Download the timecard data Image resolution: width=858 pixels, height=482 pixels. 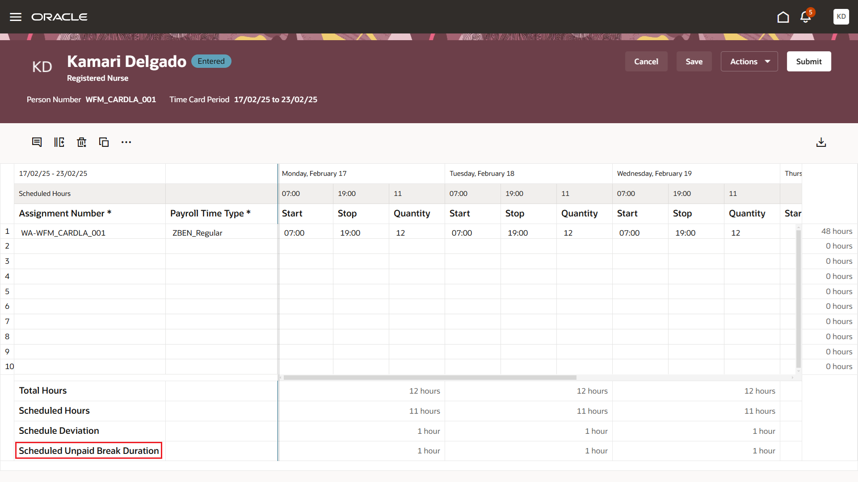821,142
